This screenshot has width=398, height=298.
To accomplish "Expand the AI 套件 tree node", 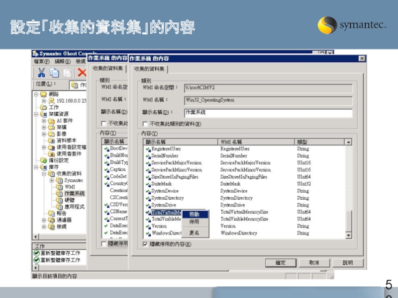I will 44,121.
